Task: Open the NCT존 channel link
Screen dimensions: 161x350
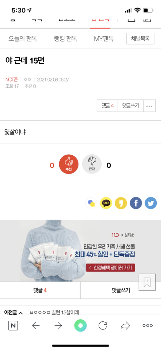Action: [11, 79]
